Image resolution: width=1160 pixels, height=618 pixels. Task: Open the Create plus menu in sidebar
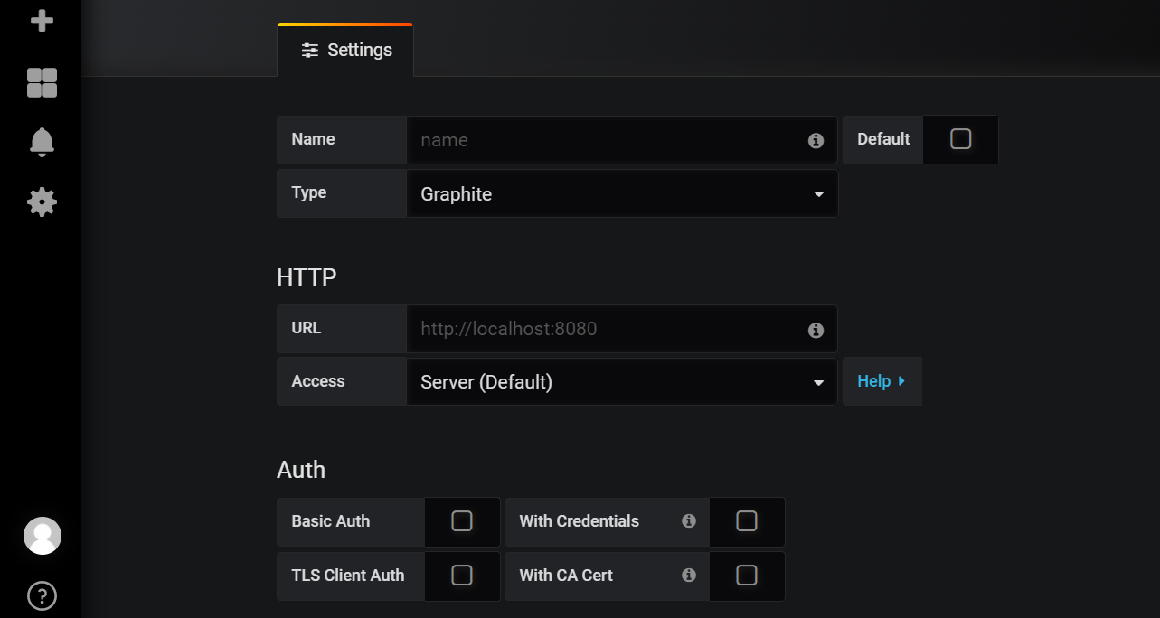pyautogui.click(x=42, y=20)
